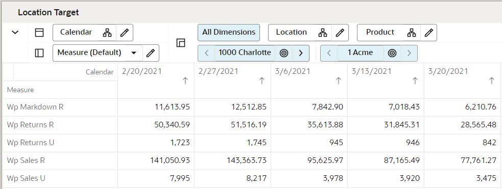Open the Calendar hierarchy icon

pyautogui.click(x=107, y=33)
